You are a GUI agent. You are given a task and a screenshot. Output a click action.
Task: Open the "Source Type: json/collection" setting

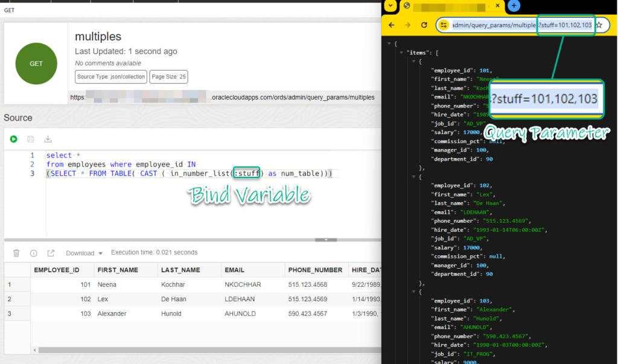pos(110,77)
